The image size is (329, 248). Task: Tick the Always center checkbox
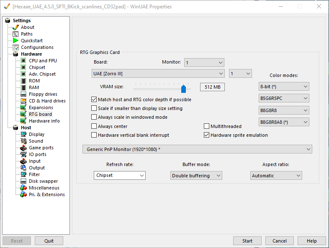[94, 126]
